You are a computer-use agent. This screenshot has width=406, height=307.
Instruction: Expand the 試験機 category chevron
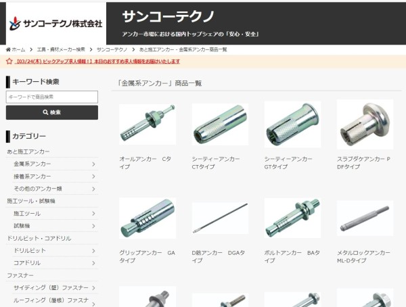coord(93,226)
